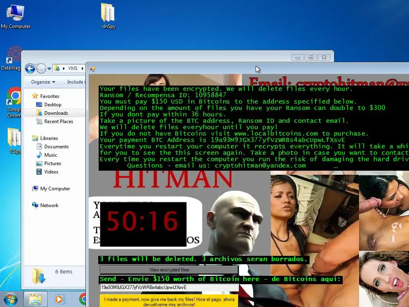The image size is (409, 307).
Task: Click the cryptohitman@yandex.com questions email line
Action: (x=216, y=165)
